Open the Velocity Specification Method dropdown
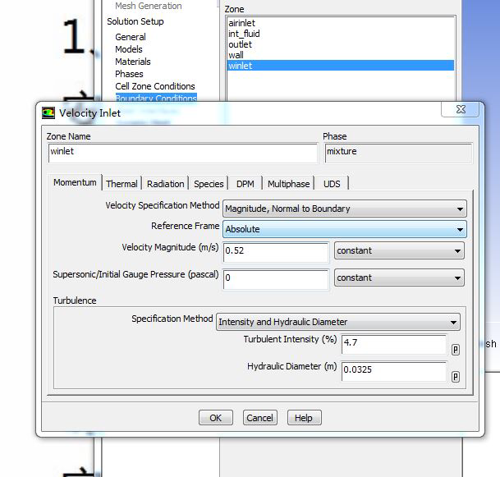Image resolution: width=500 pixels, height=477 pixels. coord(345,209)
